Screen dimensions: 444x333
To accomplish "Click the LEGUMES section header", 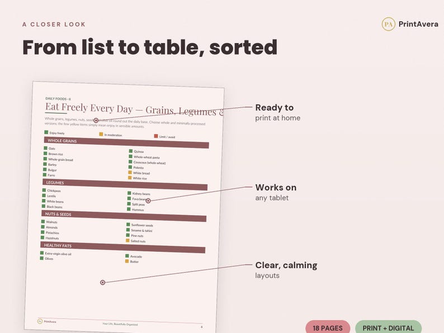I will (125, 184).
